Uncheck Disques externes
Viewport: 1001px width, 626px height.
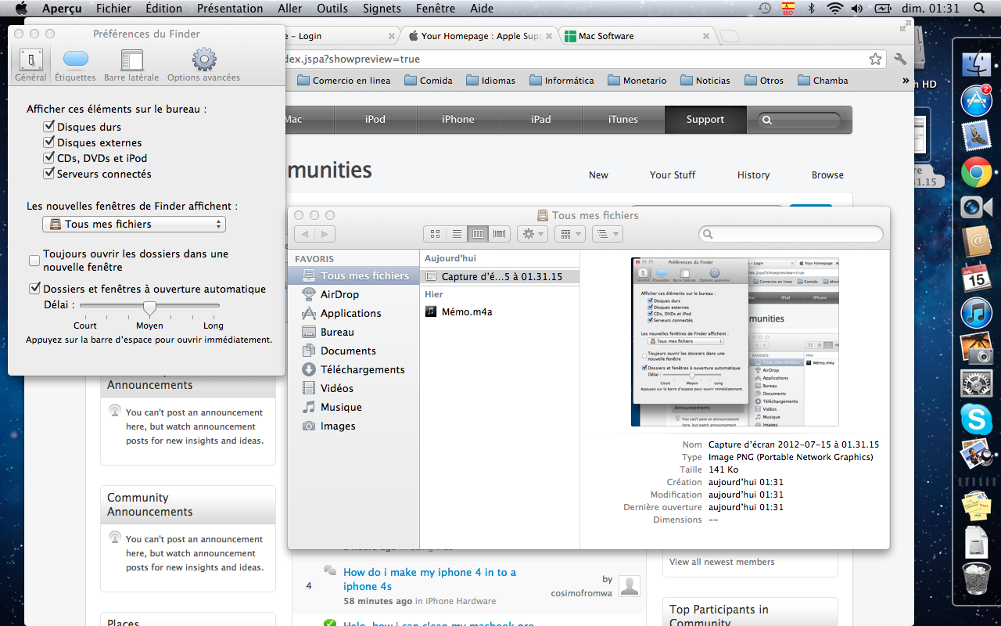pos(49,142)
